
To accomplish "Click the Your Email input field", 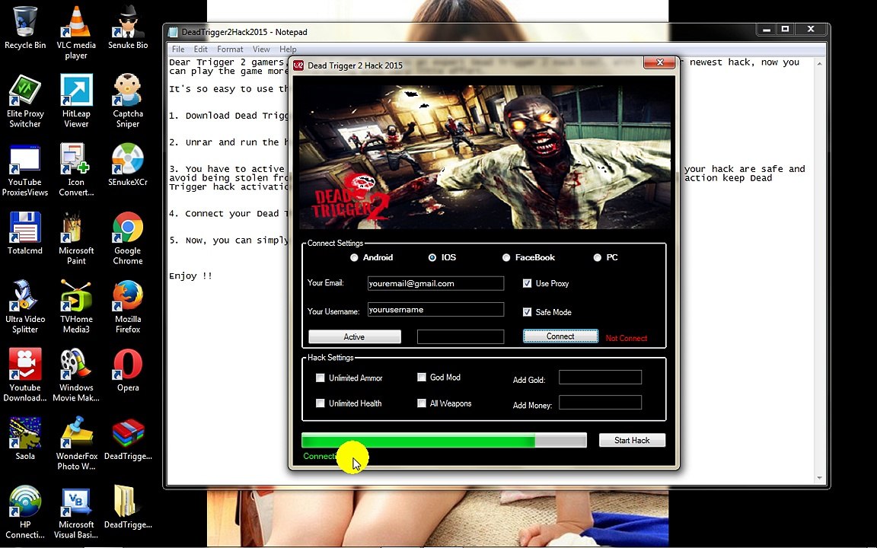I will point(435,283).
